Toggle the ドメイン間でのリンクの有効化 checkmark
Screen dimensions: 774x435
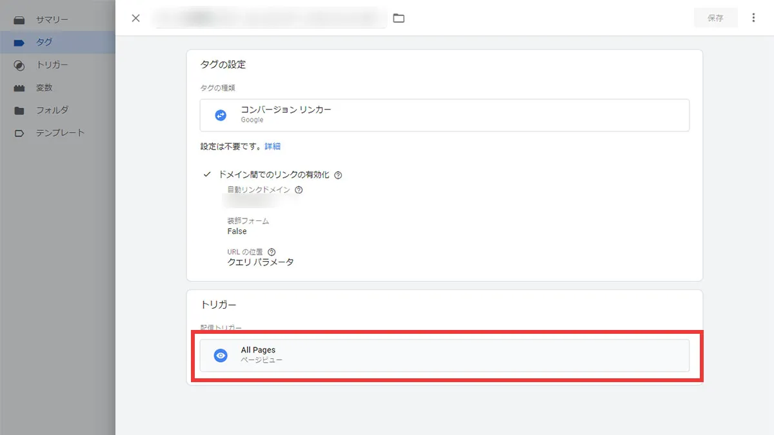pyautogui.click(x=206, y=174)
